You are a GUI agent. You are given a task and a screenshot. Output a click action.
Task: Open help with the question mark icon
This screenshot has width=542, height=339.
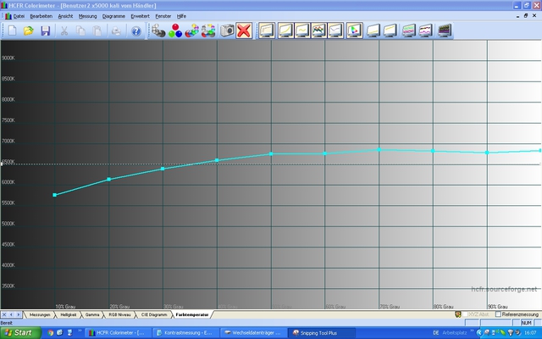[135, 31]
